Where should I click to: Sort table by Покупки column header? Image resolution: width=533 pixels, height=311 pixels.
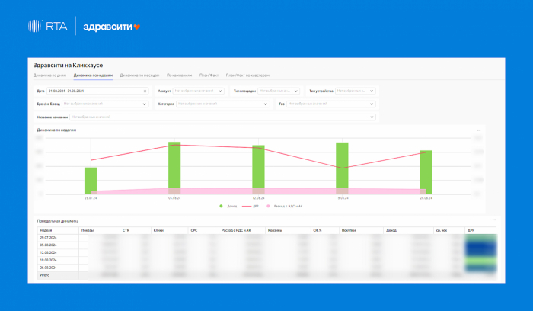coord(361,230)
